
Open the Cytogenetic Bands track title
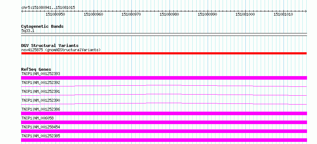pos(42,26)
